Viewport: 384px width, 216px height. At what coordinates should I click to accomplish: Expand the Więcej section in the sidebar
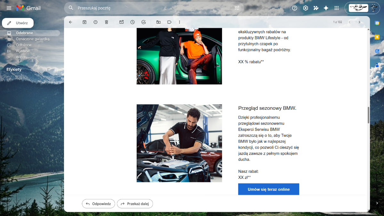[21, 57]
